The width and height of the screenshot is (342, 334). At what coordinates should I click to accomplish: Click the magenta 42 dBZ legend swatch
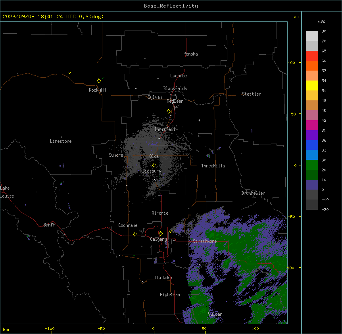pos(312,125)
